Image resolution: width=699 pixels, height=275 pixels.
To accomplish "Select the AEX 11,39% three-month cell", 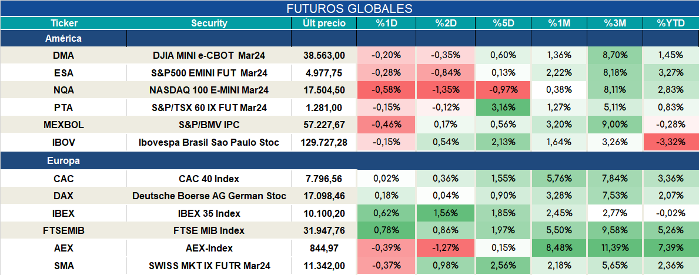I will 615,248.
